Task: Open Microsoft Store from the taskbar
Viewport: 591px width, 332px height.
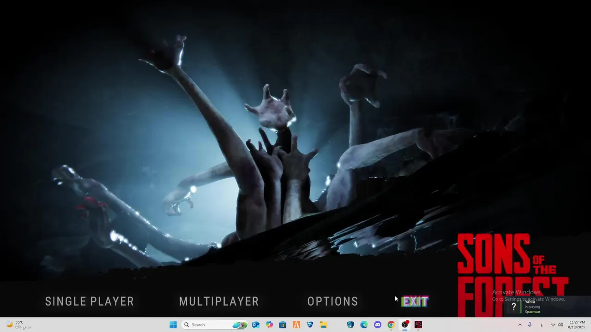Action: point(283,325)
